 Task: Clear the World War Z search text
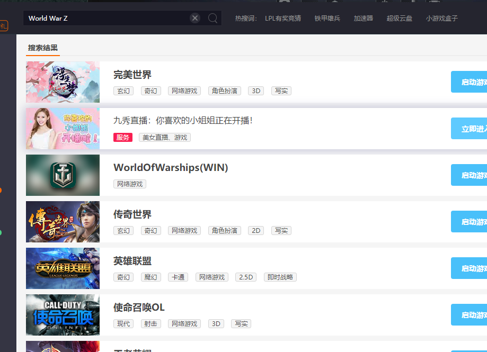[x=195, y=19]
